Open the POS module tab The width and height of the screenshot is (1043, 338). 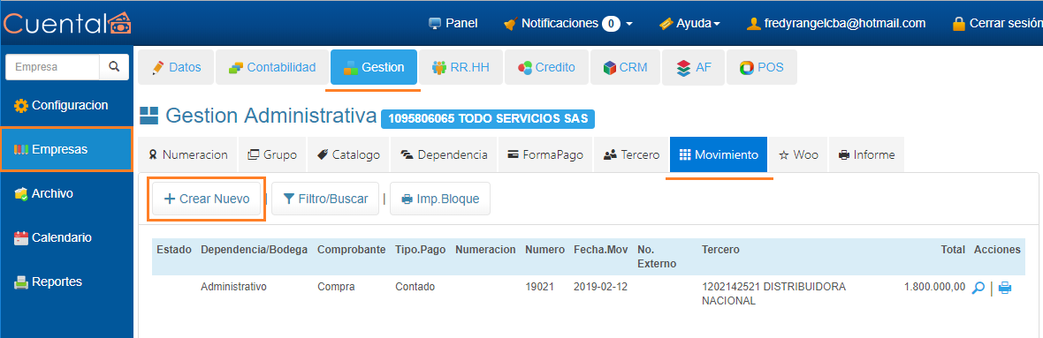[762, 67]
